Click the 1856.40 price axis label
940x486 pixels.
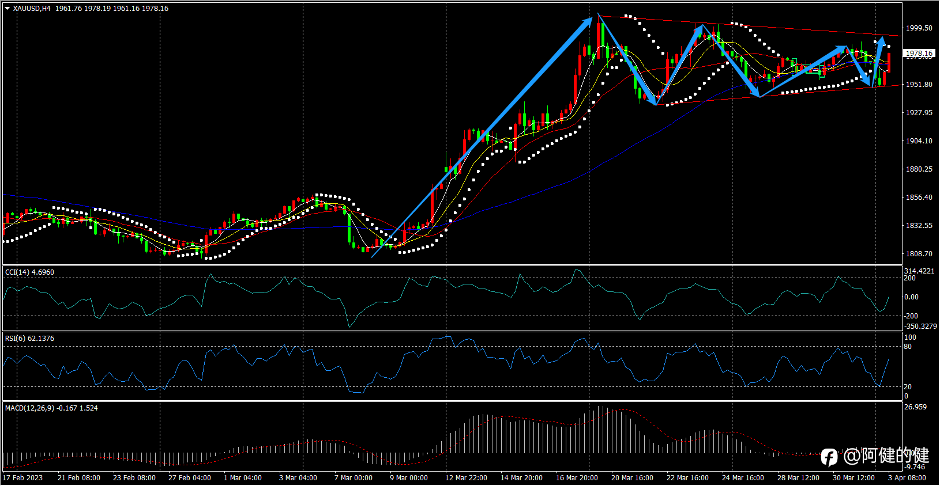919,198
